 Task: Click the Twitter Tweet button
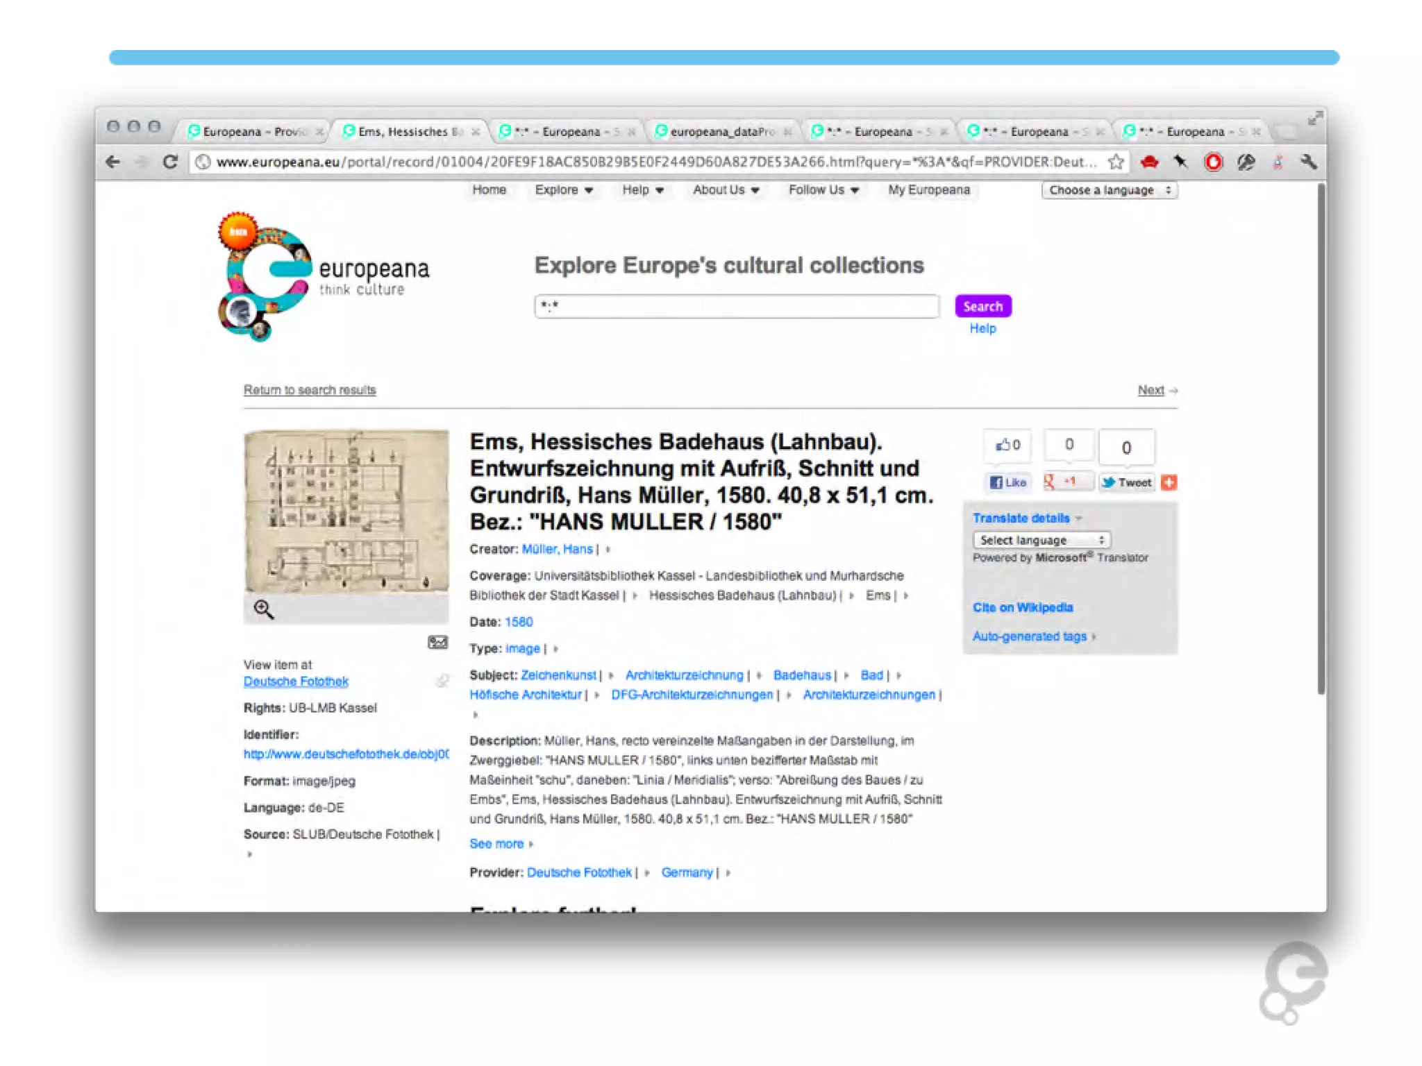[x=1126, y=482]
